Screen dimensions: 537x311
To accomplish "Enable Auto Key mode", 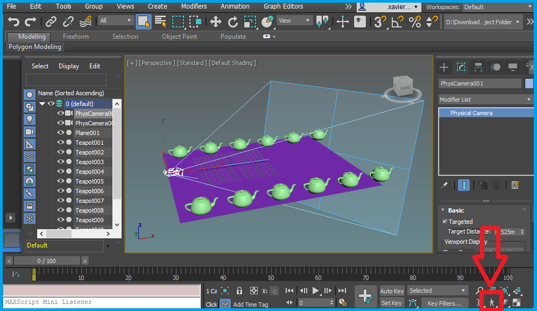I will pyautogui.click(x=392, y=291).
